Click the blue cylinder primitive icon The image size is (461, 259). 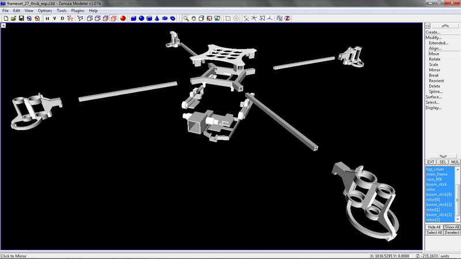coord(149,18)
